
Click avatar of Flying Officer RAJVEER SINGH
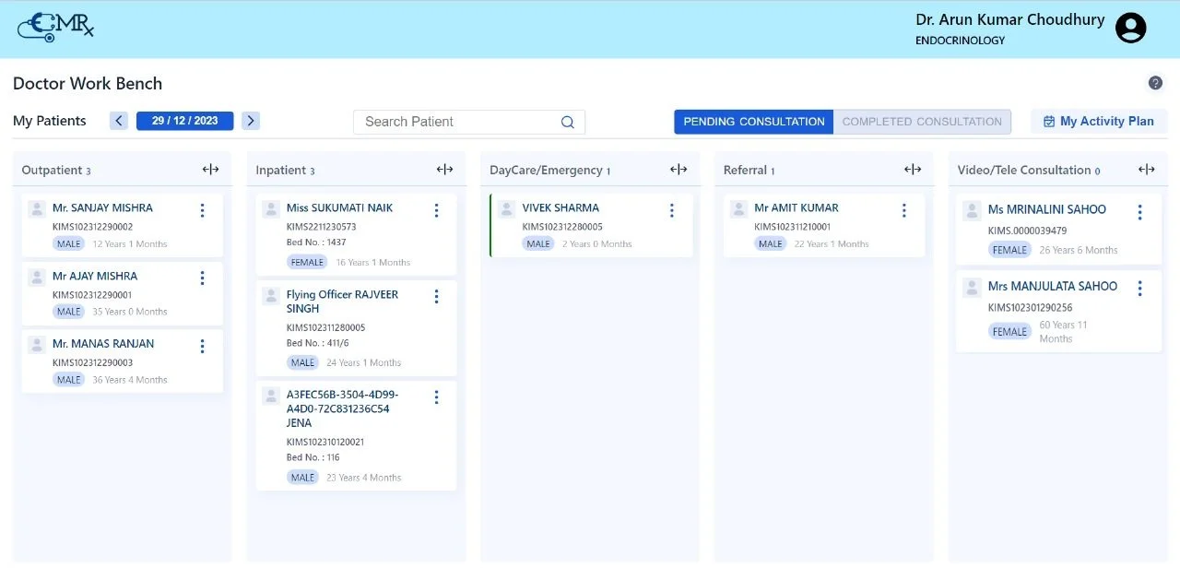click(x=271, y=296)
